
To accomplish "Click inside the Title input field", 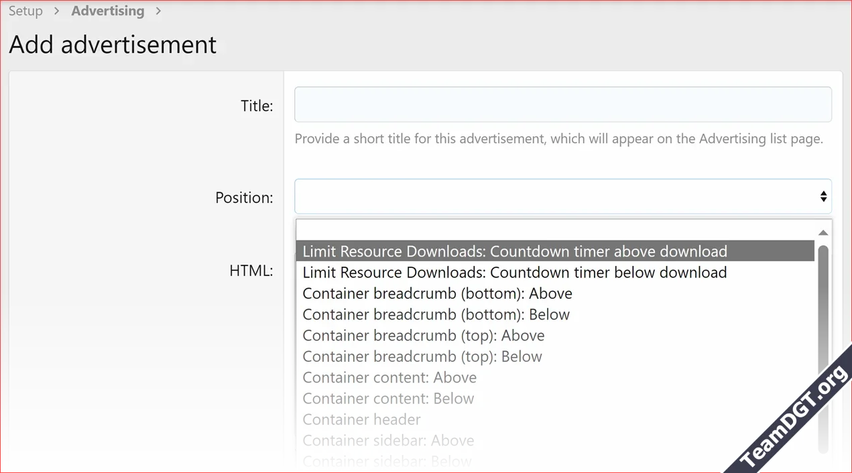I will point(563,105).
